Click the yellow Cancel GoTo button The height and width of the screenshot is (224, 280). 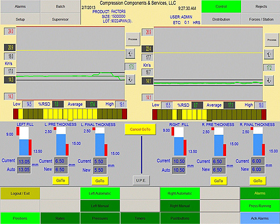pos(140,129)
